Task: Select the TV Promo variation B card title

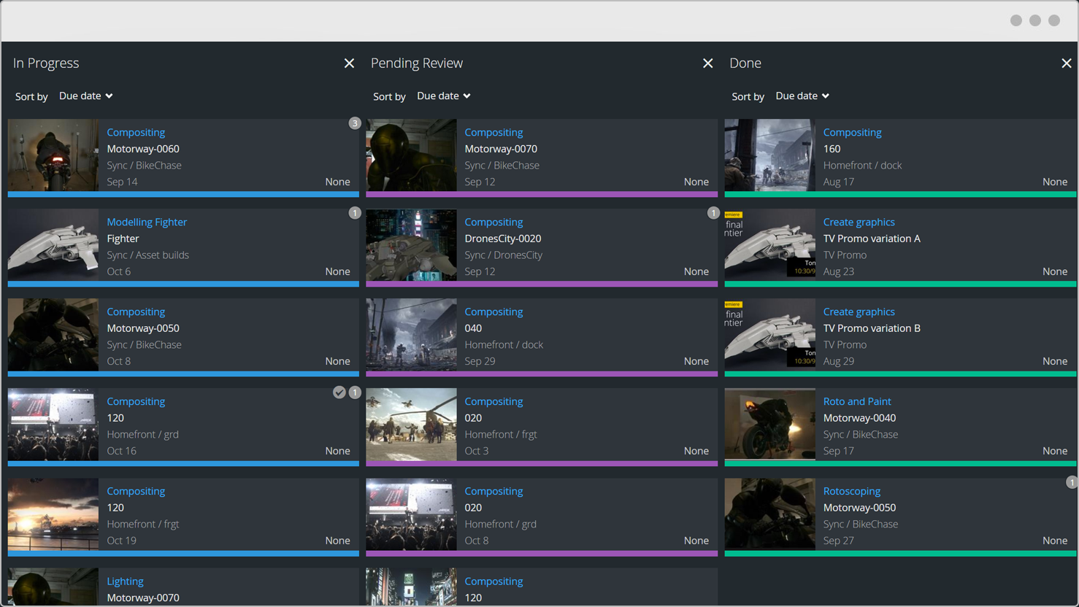Action: coord(872,328)
